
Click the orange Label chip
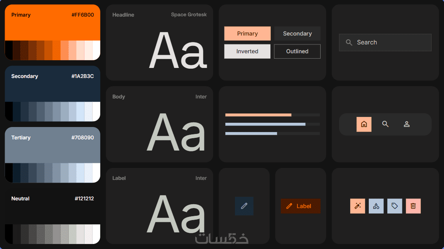coord(301,206)
